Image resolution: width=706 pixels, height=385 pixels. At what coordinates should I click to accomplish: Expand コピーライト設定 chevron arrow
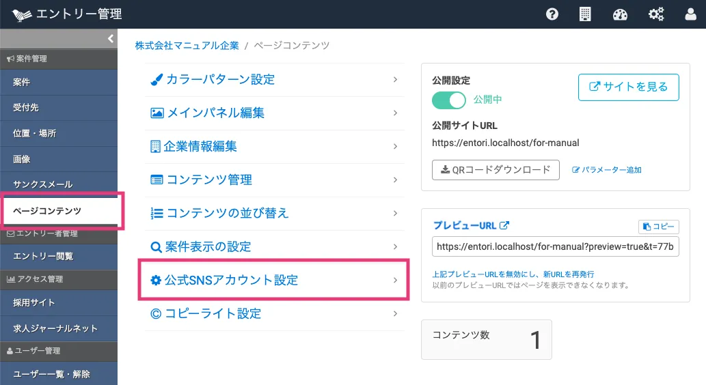(x=395, y=313)
